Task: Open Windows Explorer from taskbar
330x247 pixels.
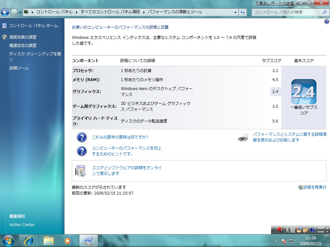Action: click(49, 241)
